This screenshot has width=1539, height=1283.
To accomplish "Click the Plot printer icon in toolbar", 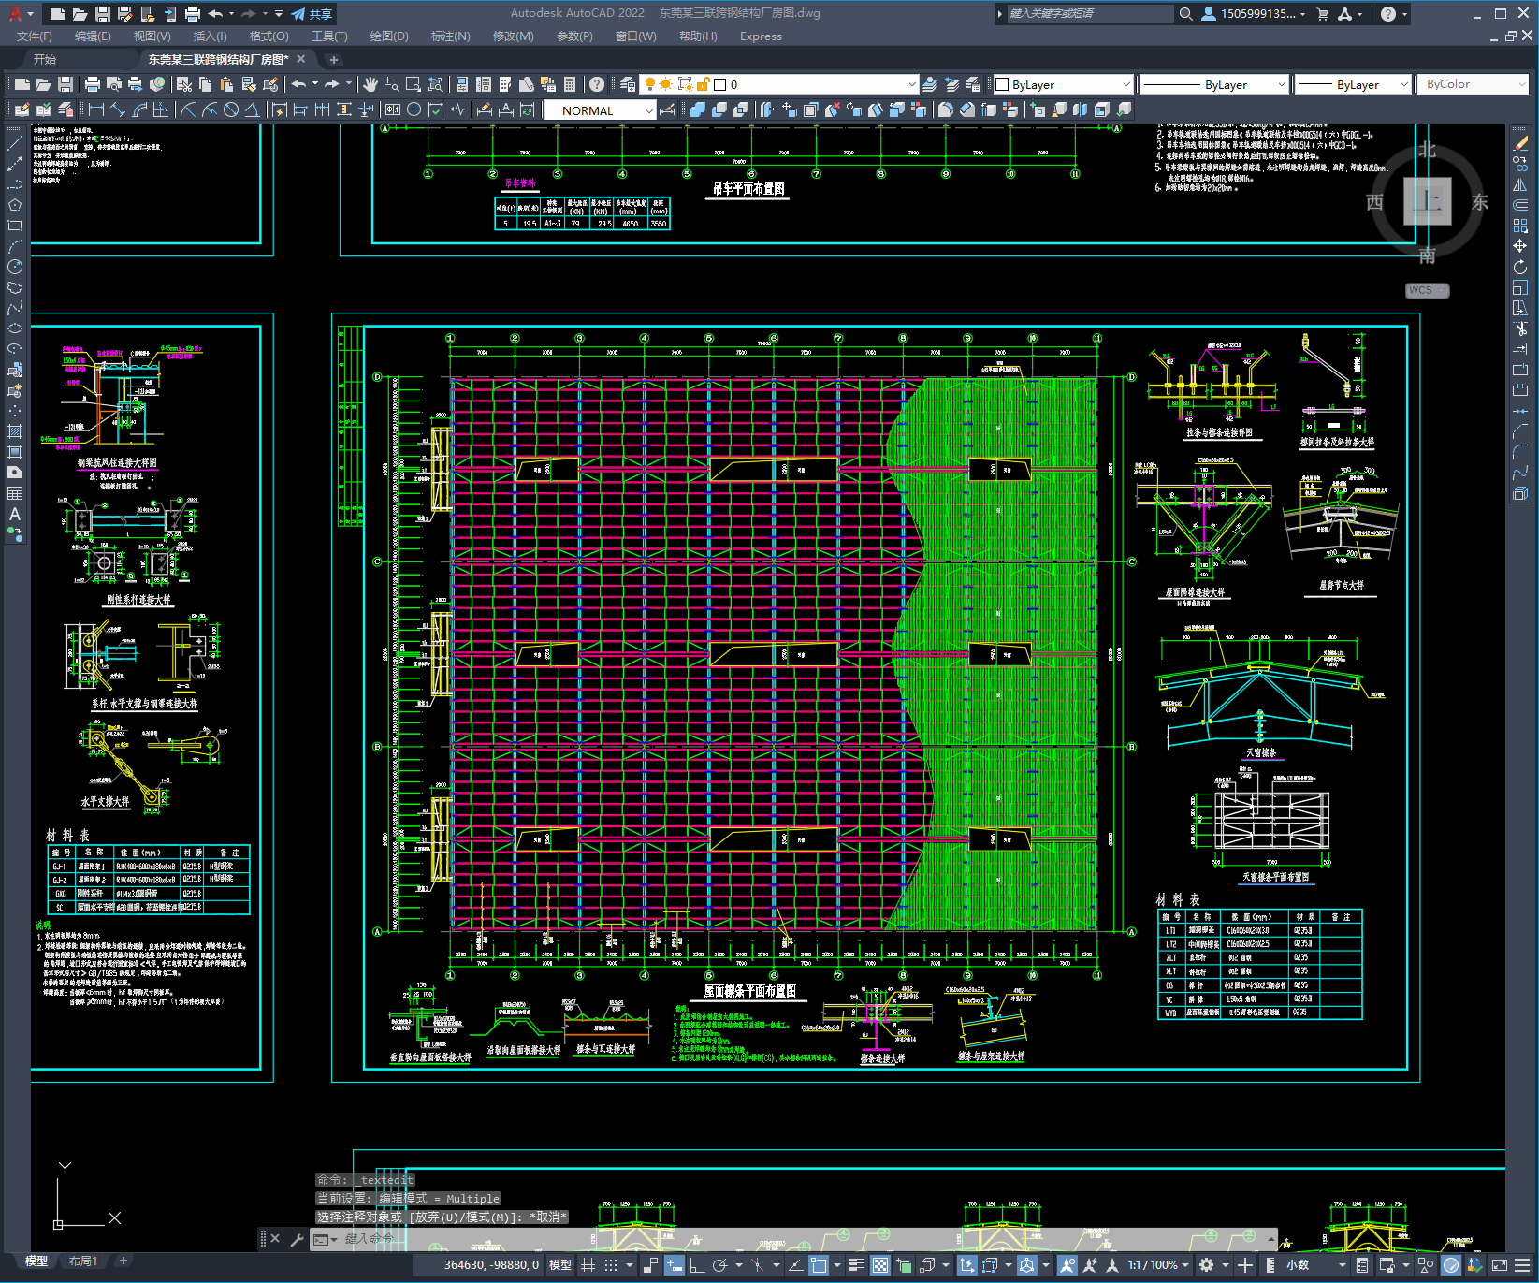I will coord(93,84).
